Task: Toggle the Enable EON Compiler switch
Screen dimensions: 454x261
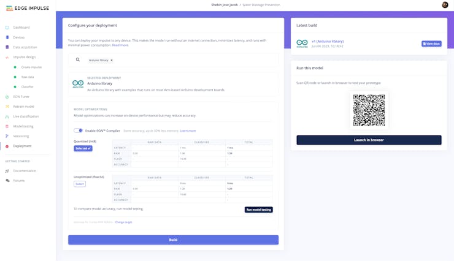Action: click(x=78, y=130)
